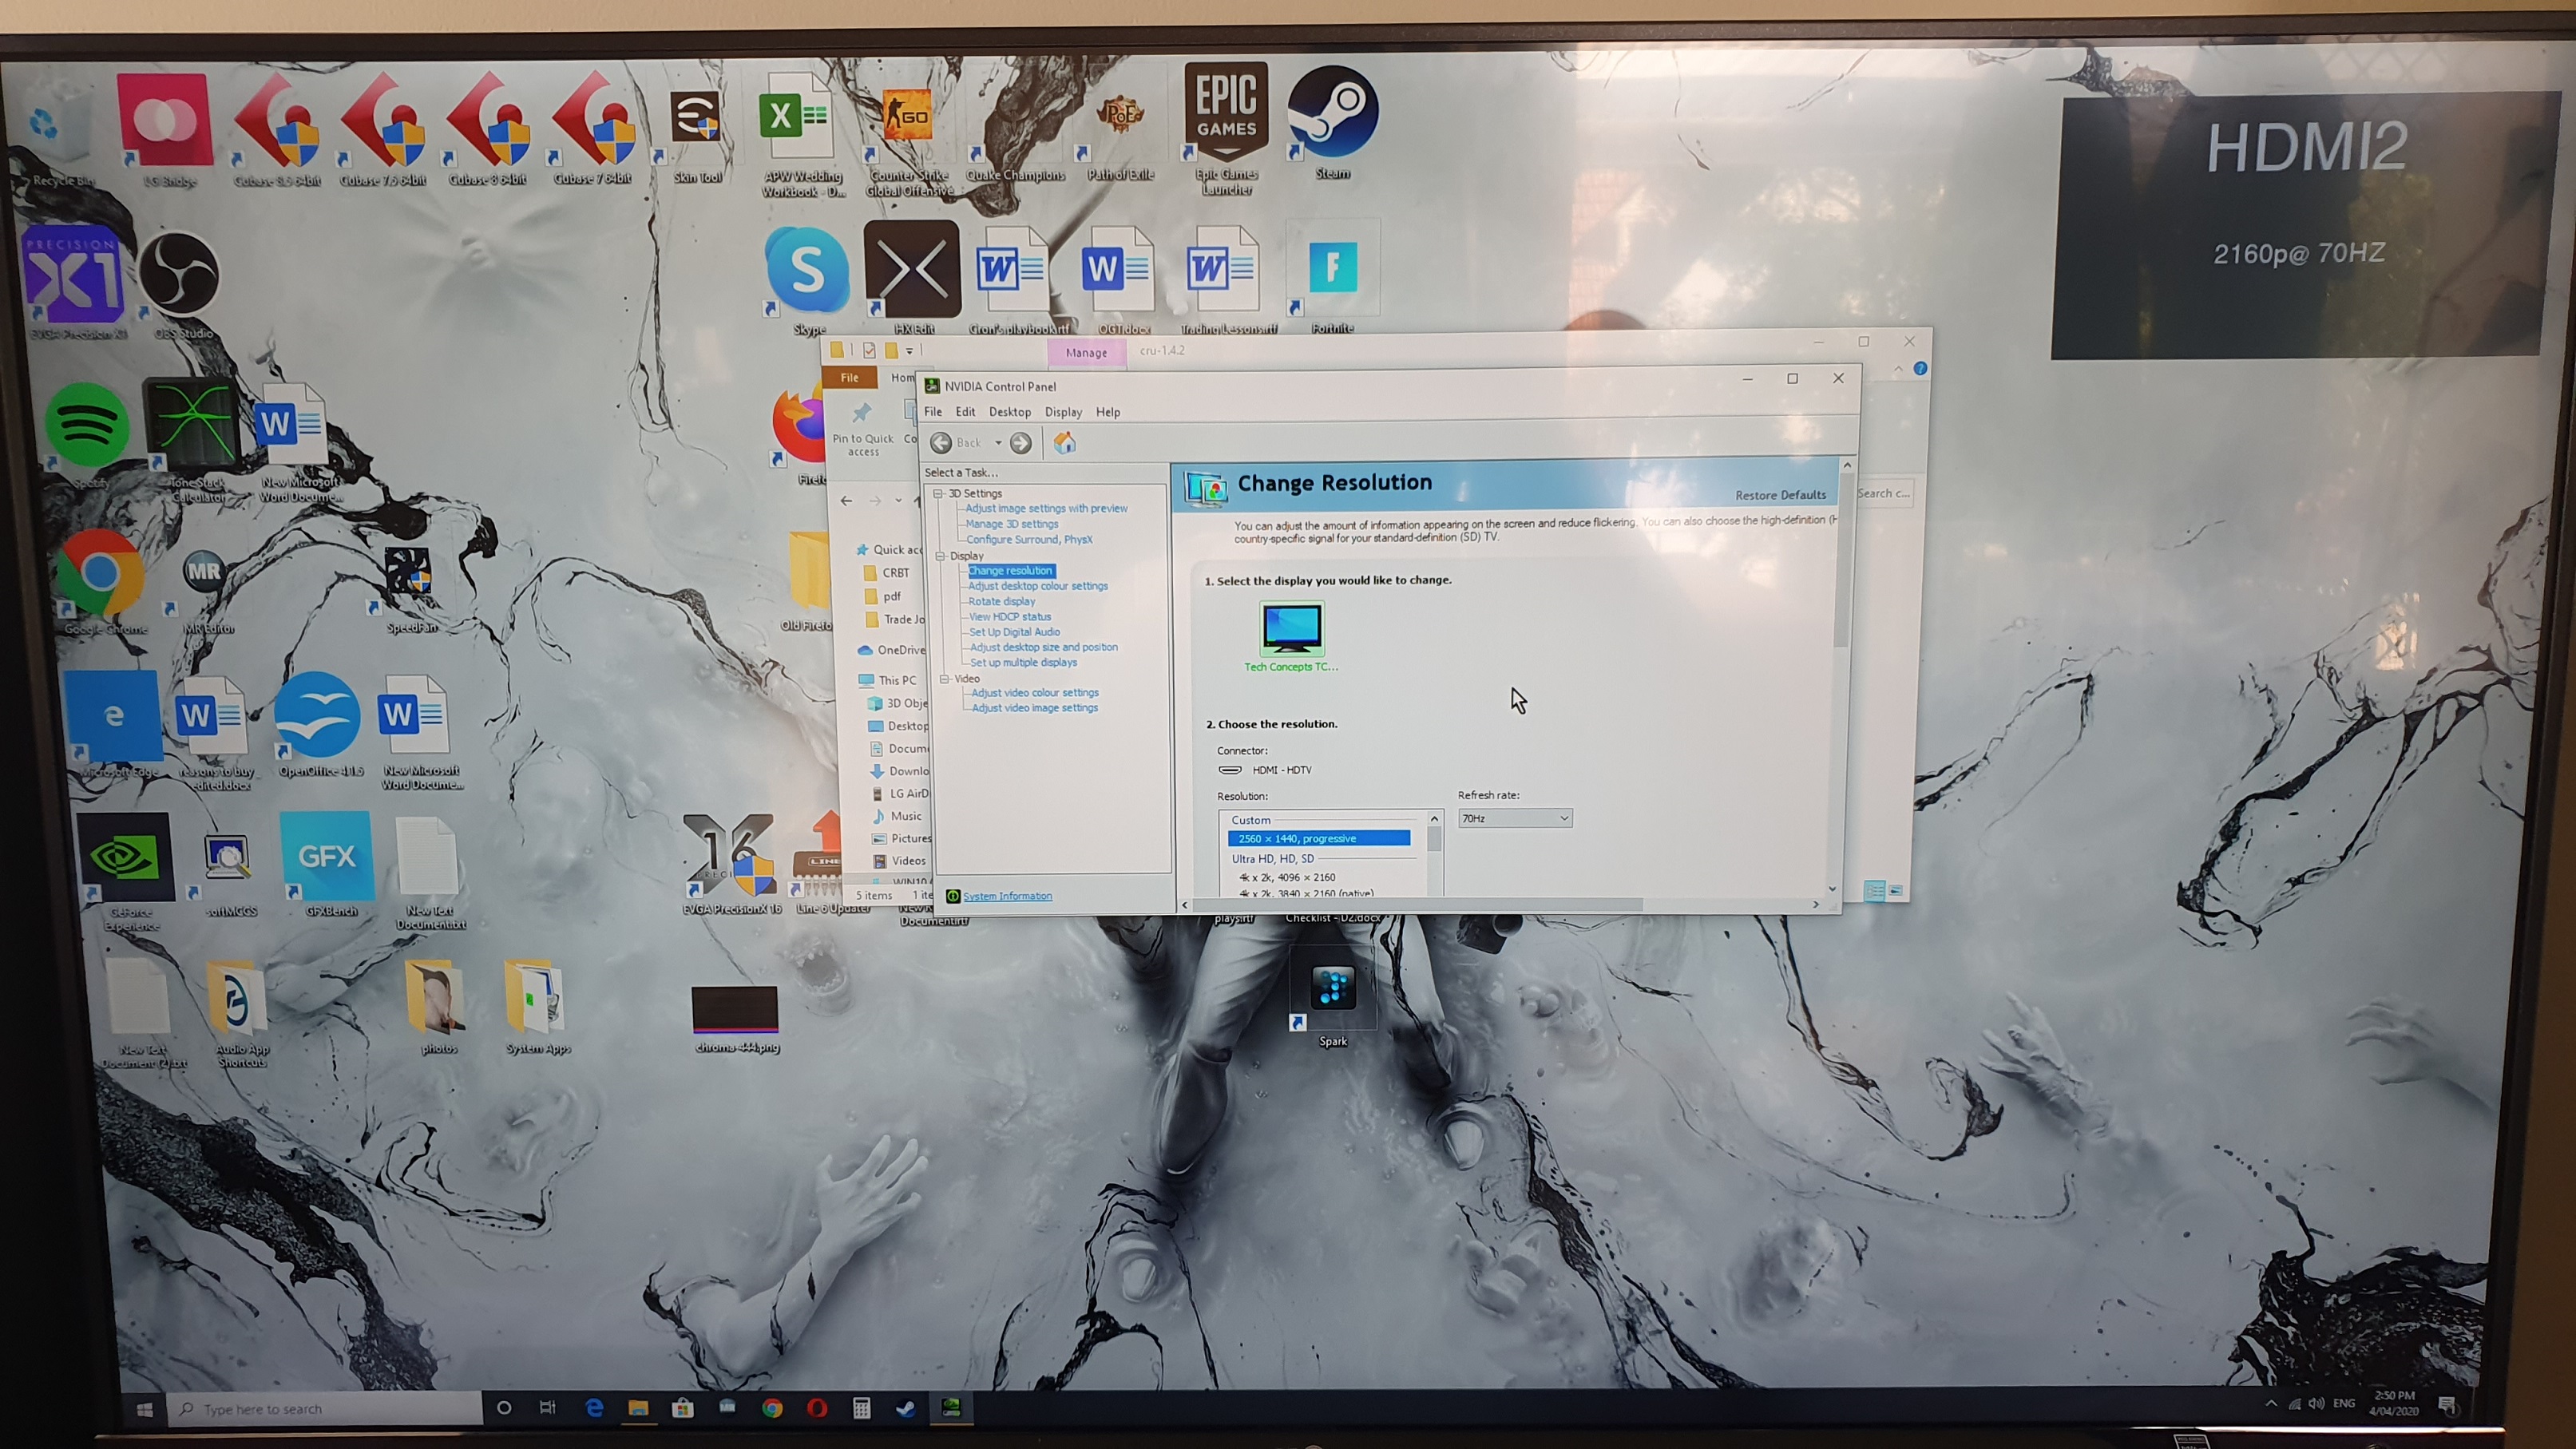Click the Chrome icon in the taskbar
The image size is (2576, 1449).
[772, 1408]
